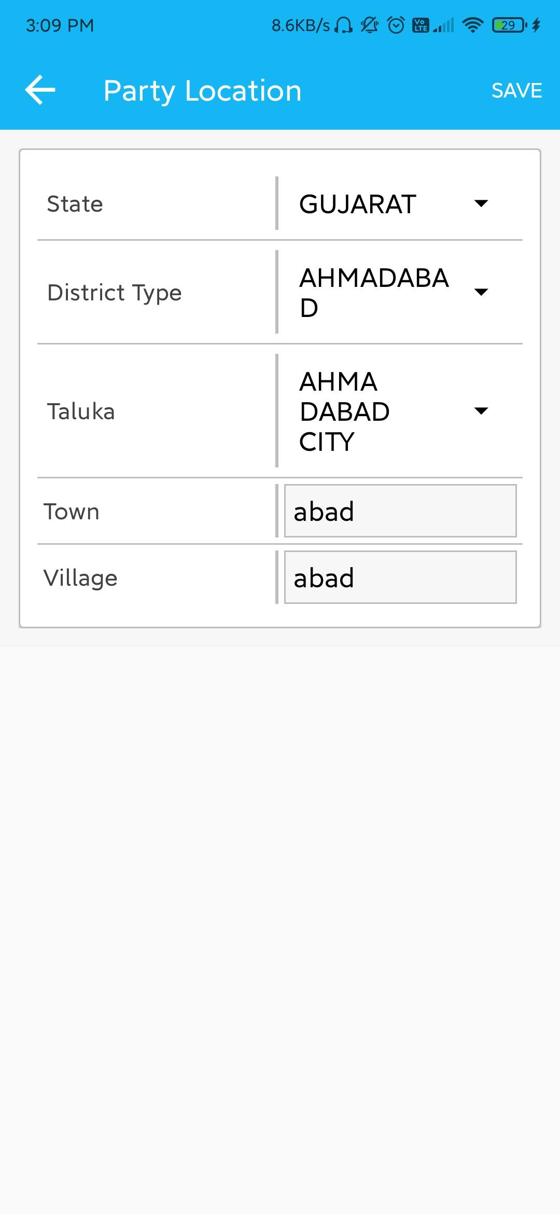Tap the Wi-Fi status icon
Image resolution: width=560 pixels, height=1214 pixels.
[472, 25]
